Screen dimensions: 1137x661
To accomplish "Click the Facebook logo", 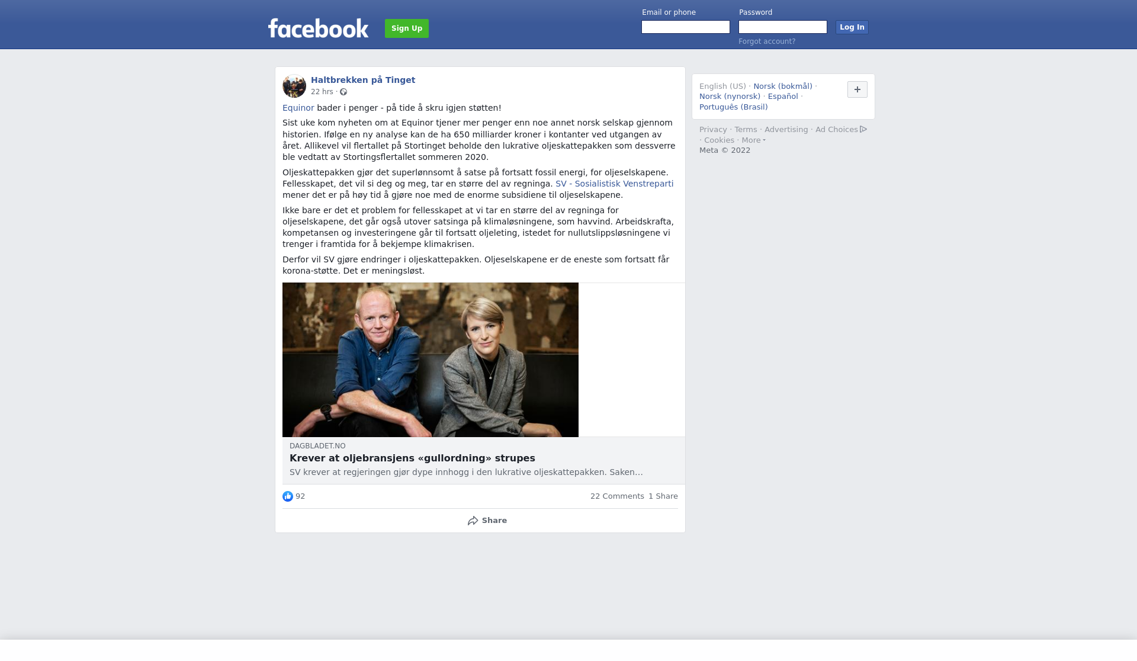I will 318,28.
